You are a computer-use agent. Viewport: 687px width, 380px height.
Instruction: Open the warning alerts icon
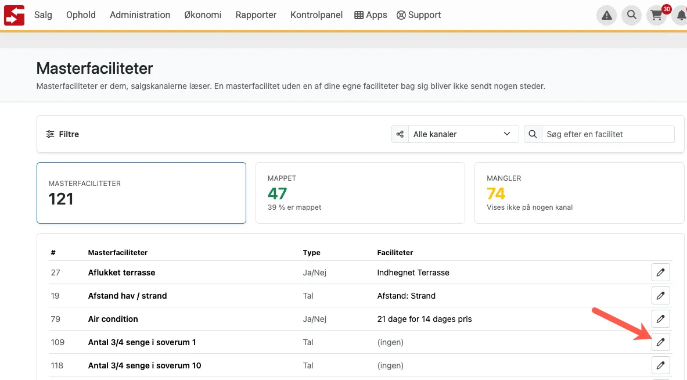pyautogui.click(x=606, y=15)
